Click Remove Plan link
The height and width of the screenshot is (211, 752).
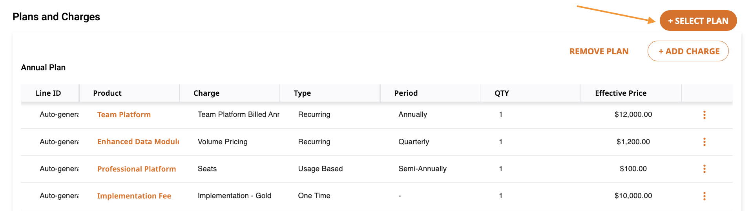[599, 52]
